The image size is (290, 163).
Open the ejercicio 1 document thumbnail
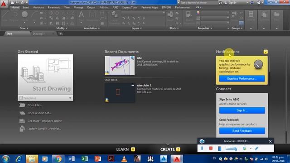(120, 93)
